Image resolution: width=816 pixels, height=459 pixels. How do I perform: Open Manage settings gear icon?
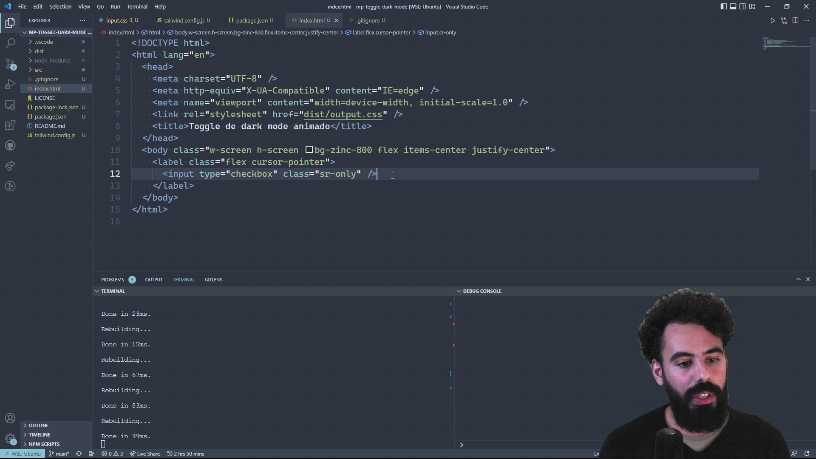pos(10,439)
